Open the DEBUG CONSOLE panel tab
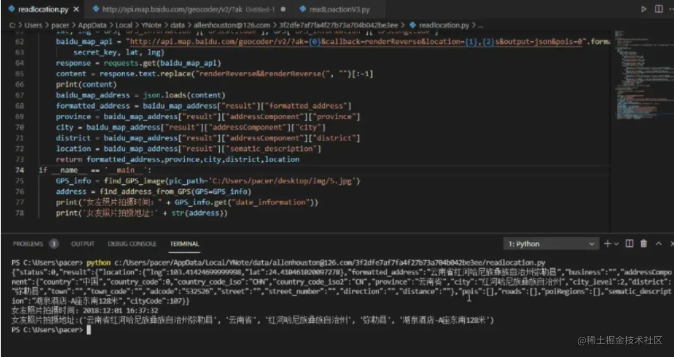 pos(132,244)
